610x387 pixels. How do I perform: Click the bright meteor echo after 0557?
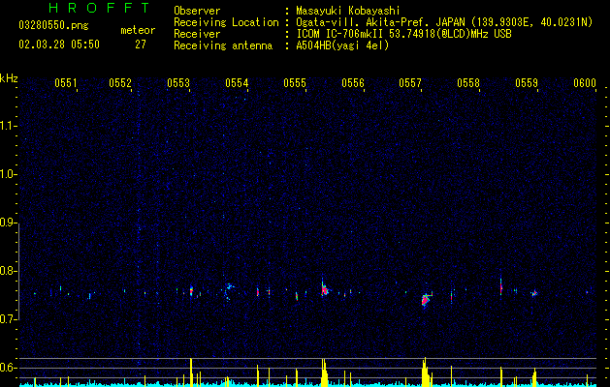pyautogui.click(x=426, y=300)
